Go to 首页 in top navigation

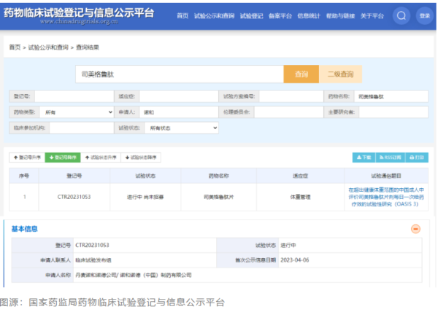coord(182,16)
